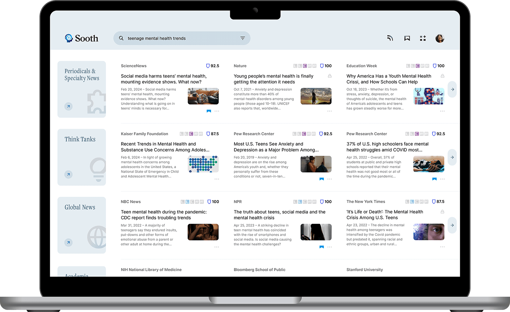
Task: Click the 87.5 shield score on The New York Times
Action: pos(438,201)
